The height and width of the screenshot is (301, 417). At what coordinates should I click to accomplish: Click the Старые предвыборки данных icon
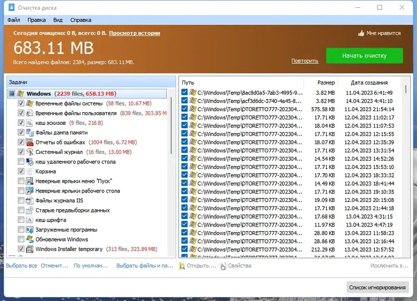point(30,210)
